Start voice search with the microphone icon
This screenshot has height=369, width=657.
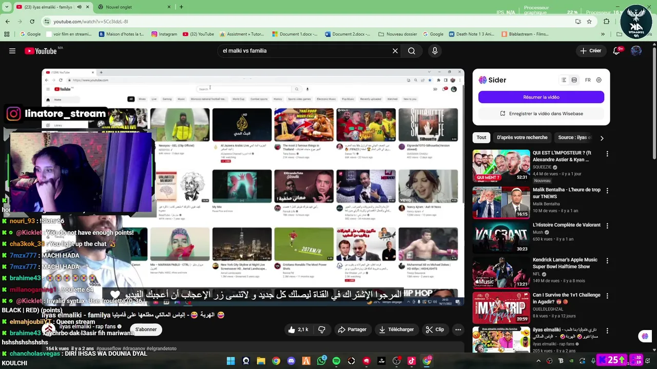point(435,51)
